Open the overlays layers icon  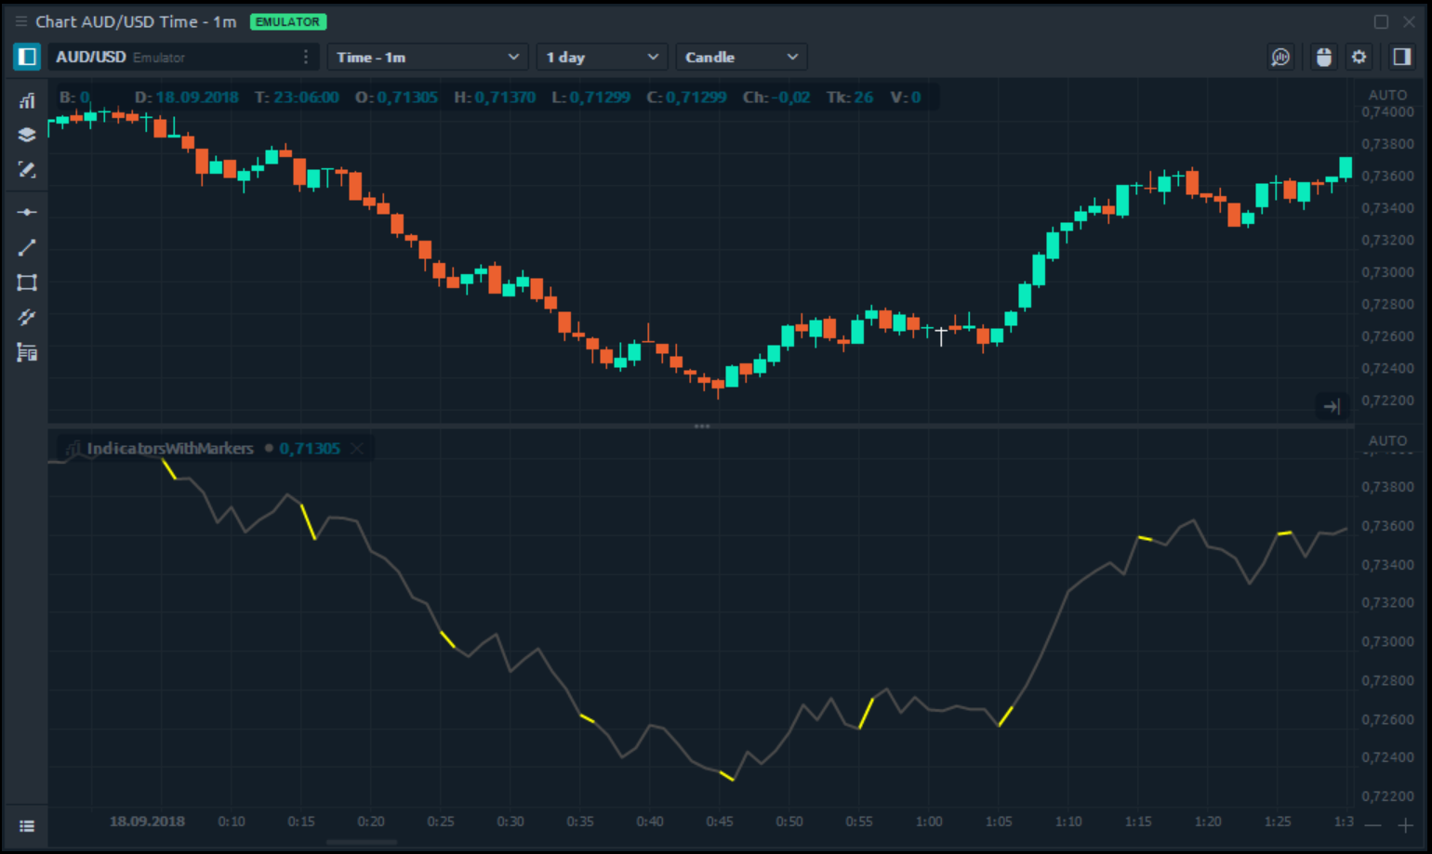27,135
